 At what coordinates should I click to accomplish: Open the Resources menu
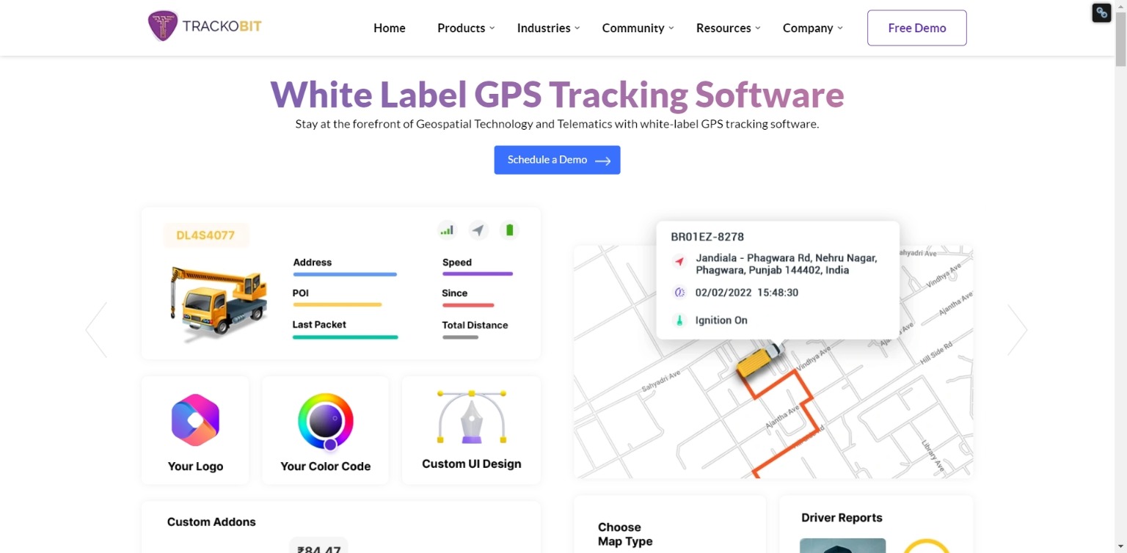[723, 28]
